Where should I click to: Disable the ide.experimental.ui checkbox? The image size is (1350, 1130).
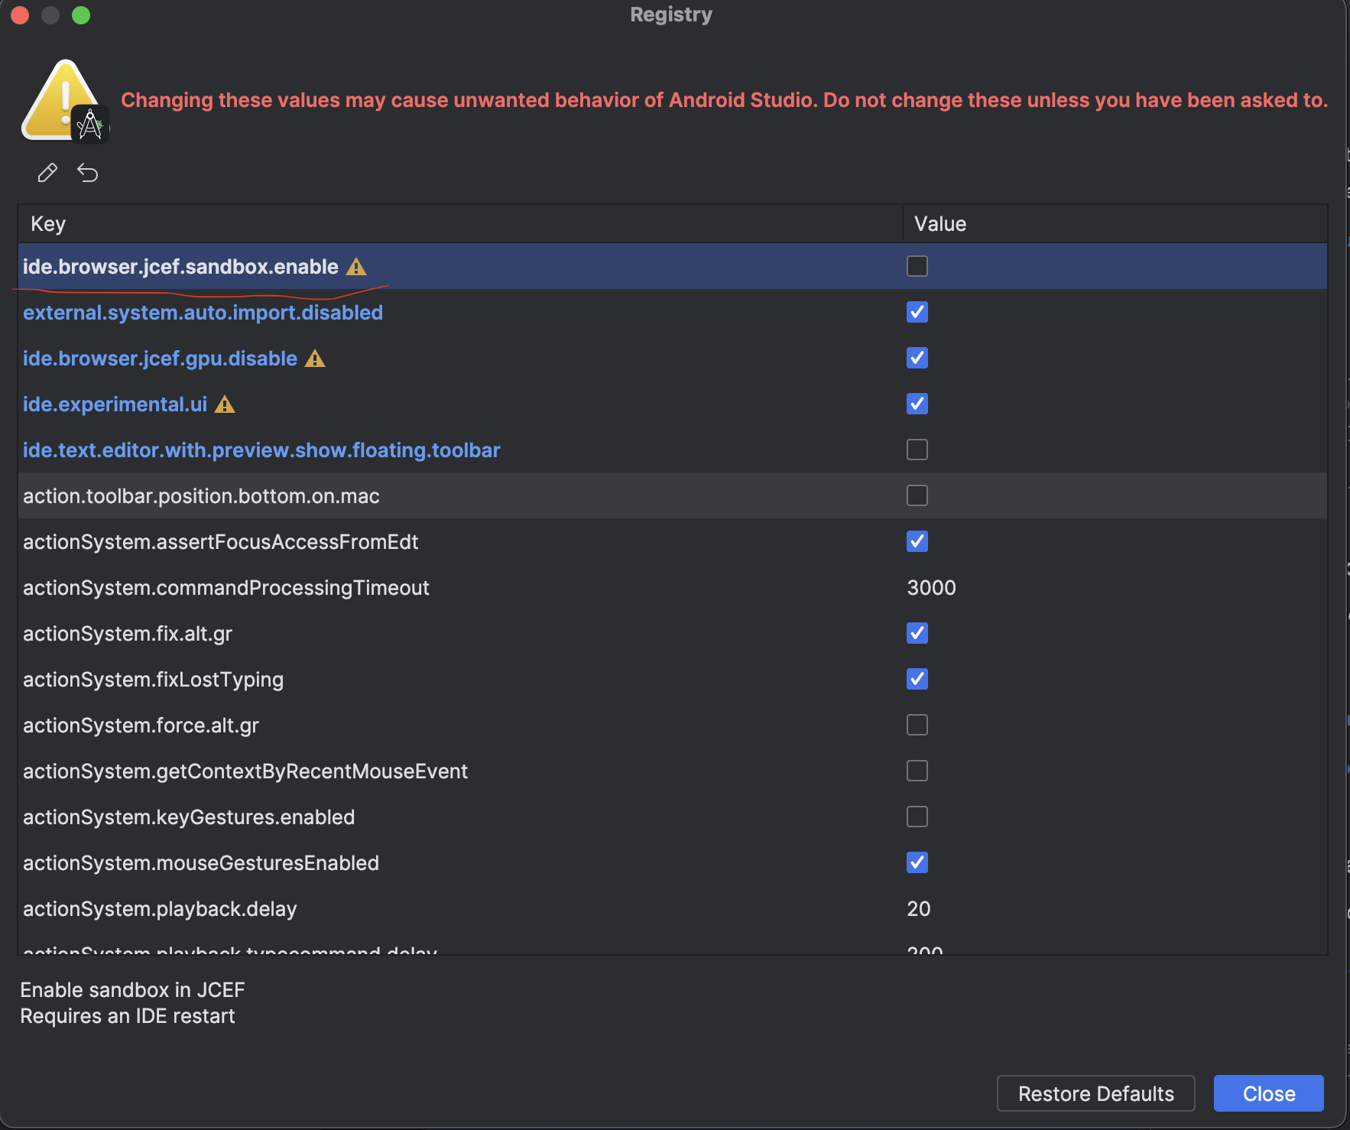pyautogui.click(x=917, y=404)
